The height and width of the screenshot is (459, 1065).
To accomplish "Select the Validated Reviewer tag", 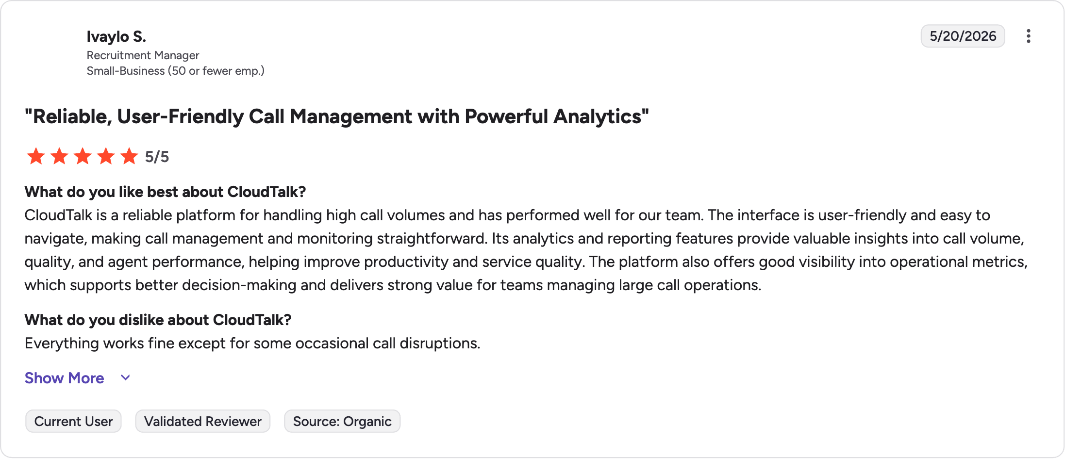I will [x=203, y=421].
